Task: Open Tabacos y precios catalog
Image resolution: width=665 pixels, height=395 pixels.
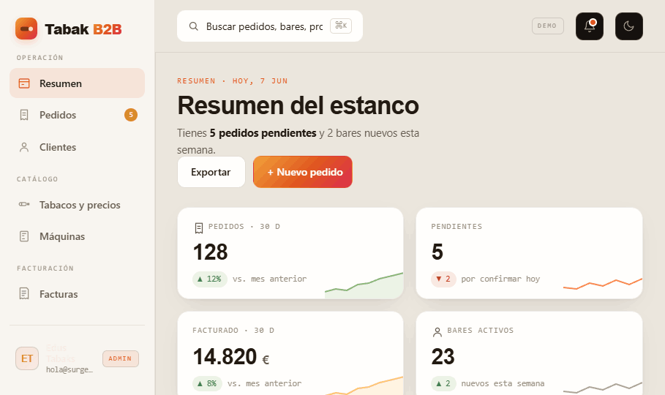Action: click(x=78, y=205)
